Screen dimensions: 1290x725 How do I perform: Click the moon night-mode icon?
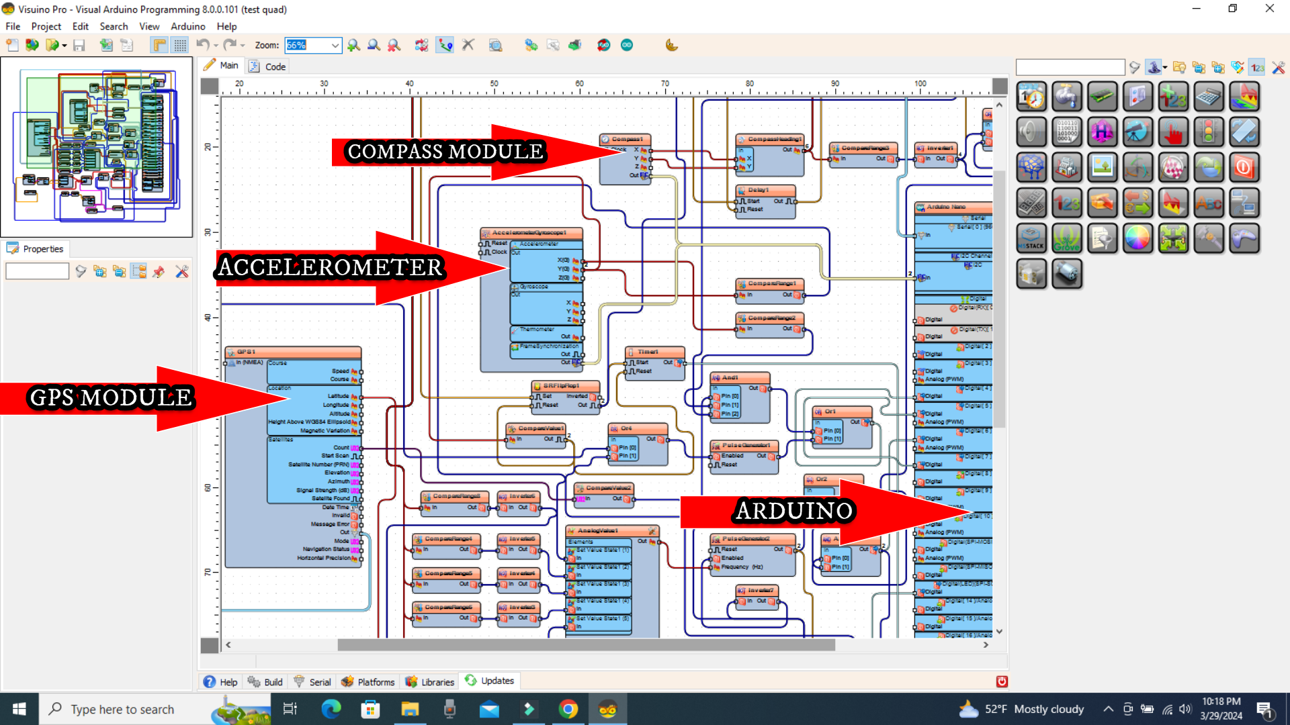671,45
